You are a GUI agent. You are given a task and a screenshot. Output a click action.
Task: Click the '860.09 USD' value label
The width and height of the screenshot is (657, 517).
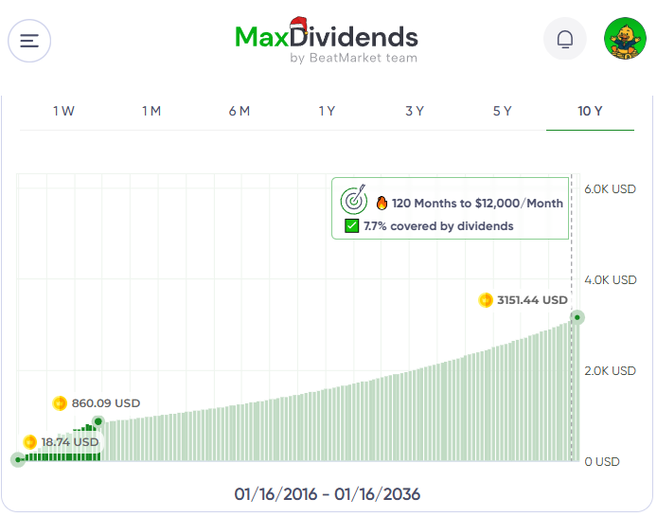tap(106, 403)
